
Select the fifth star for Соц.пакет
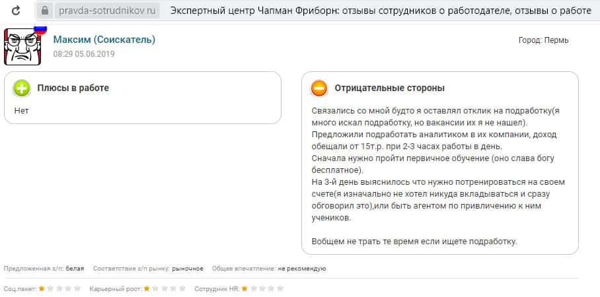click(77, 288)
